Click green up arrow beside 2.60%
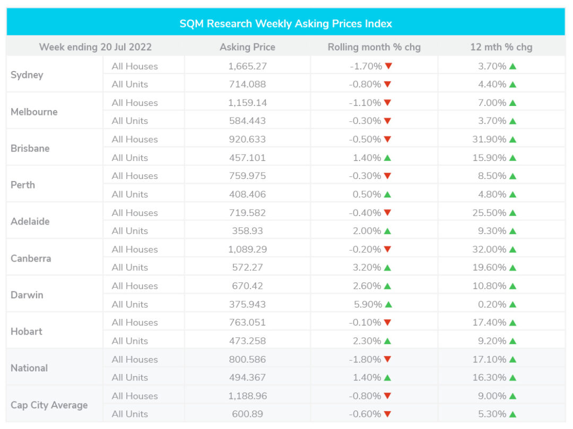This screenshot has height=429, width=573. [x=388, y=286]
